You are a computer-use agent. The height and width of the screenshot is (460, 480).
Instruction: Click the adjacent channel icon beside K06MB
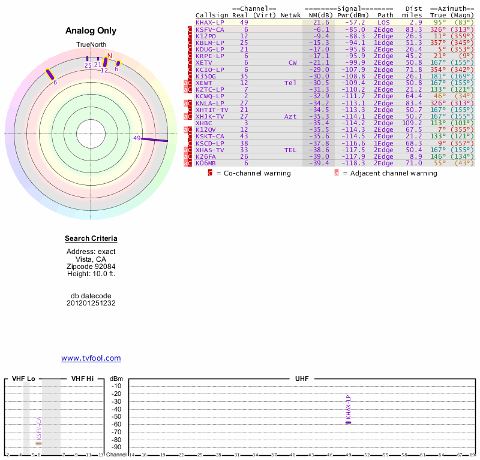pyautogui.click(x=186, y=163)
